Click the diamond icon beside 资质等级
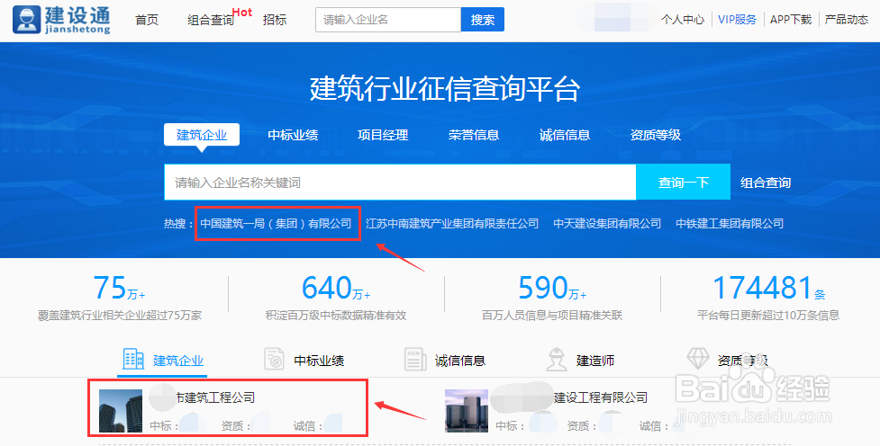Image resolution: width=880 pixels, height=446 pixels. coord(697,358)
